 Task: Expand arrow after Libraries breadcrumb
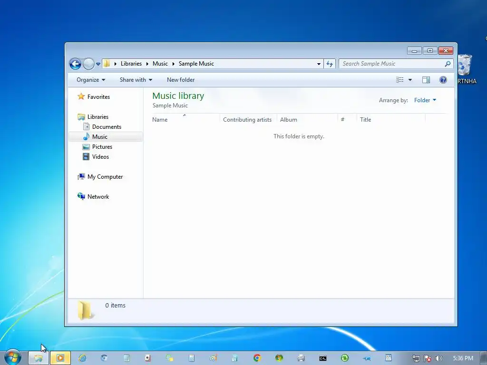tap(147, 64)
